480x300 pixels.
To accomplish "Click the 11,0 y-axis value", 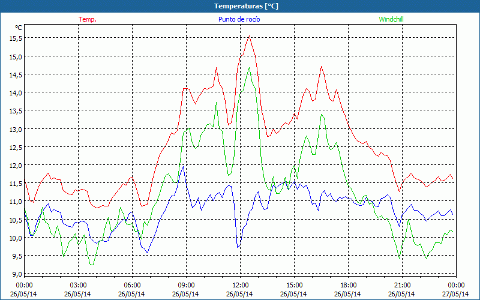I will pyautogui.click(x=16, y=201).
